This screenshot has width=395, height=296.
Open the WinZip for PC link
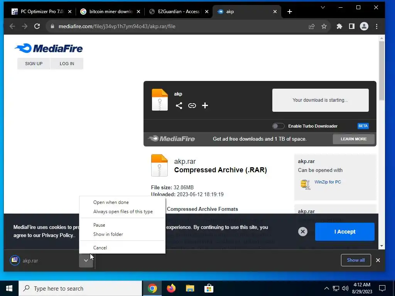coord(327,182)
